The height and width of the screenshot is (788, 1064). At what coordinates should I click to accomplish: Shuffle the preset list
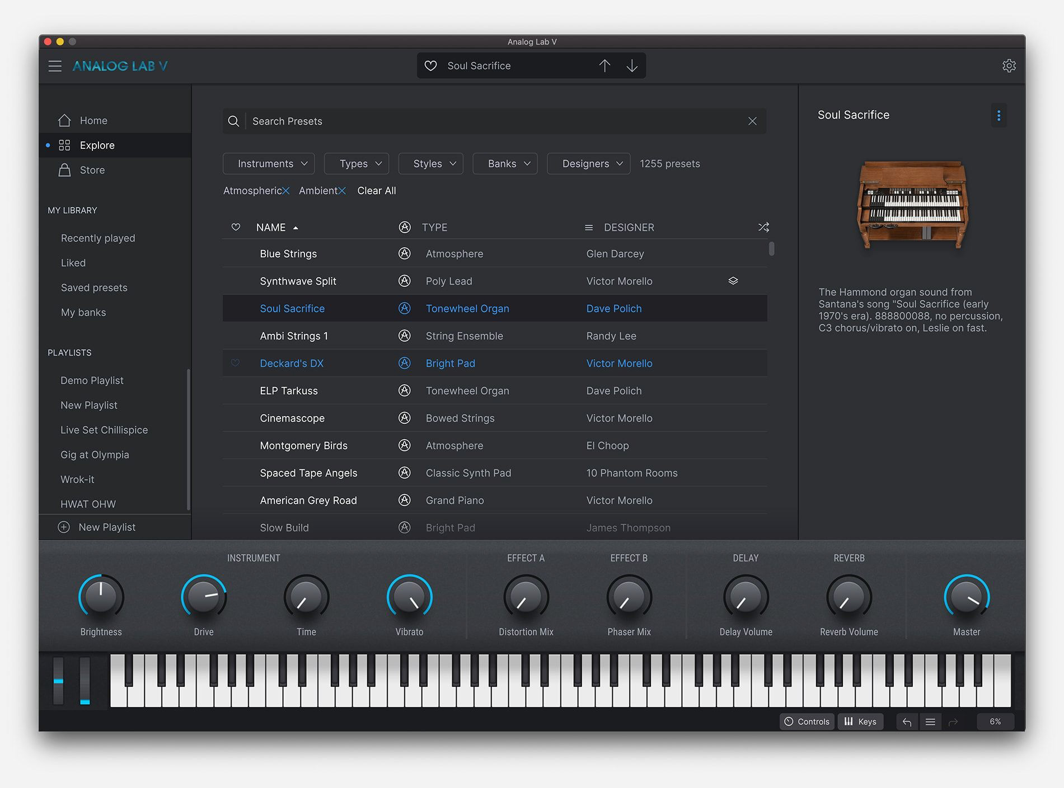click(x=763, y=227)
